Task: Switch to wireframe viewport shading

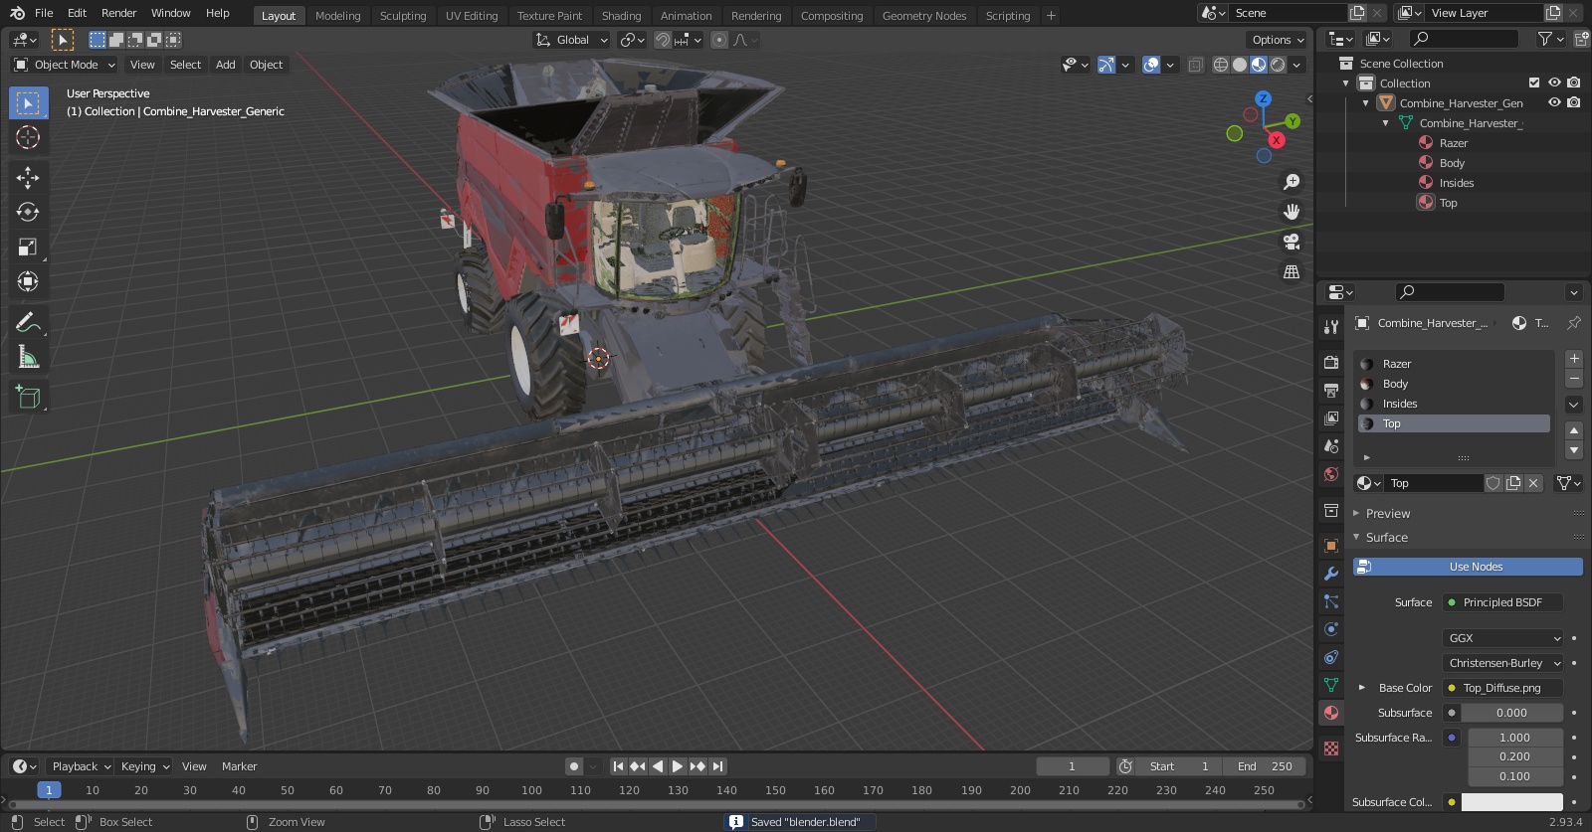Action: [1220, 65]
